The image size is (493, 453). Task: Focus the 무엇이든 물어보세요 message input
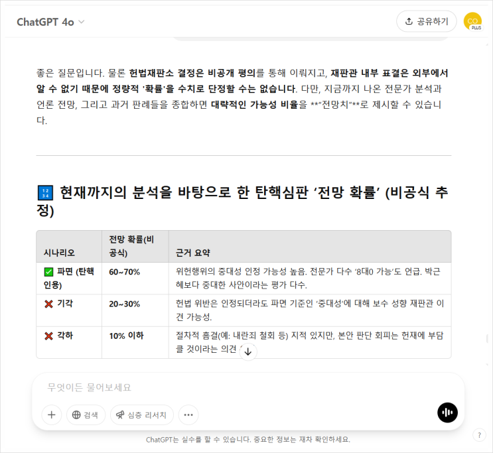[x=247, y=387]
